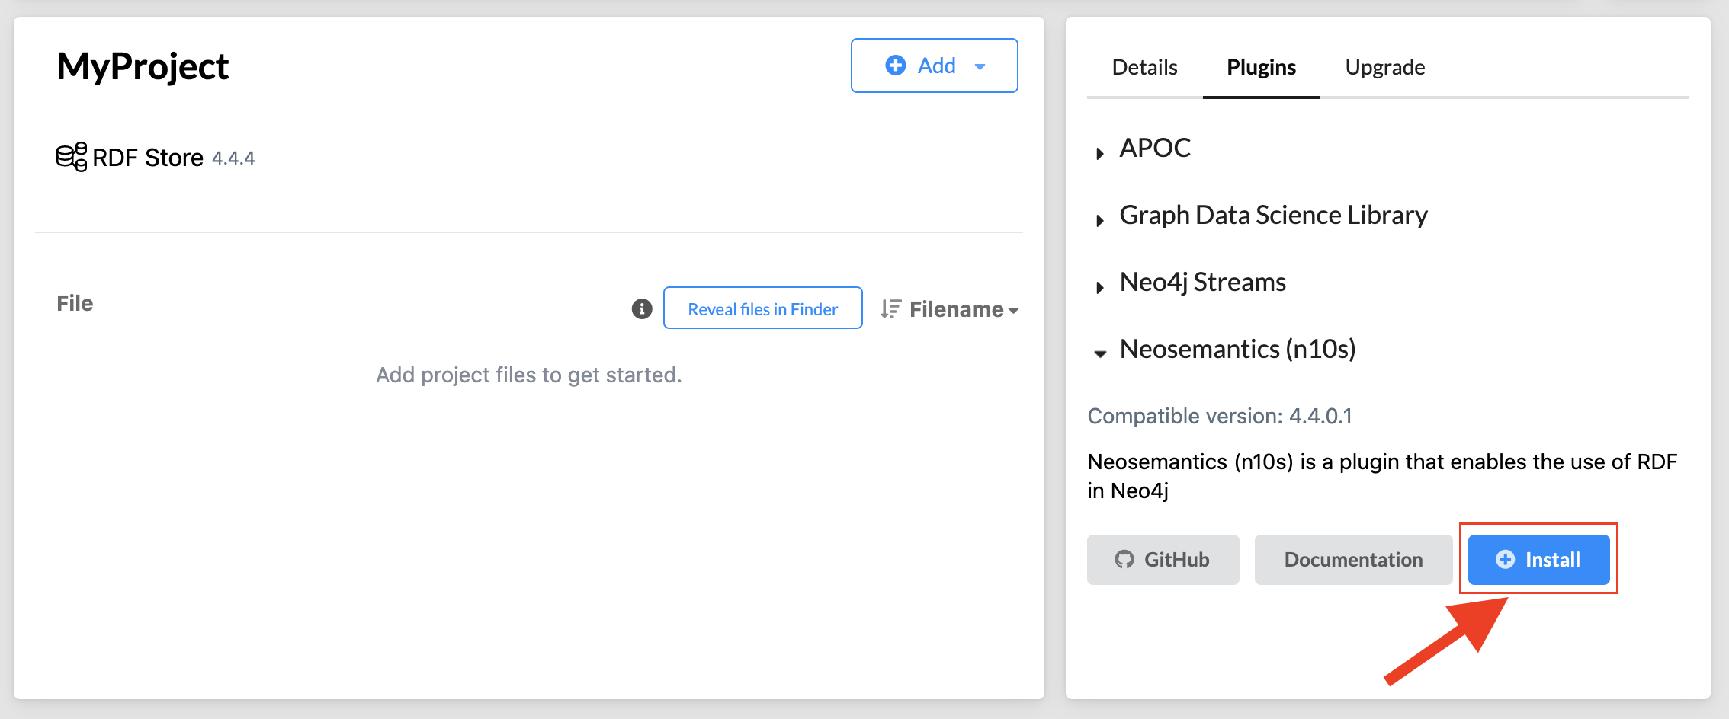Switch to the Upgrade tab
Image resolution: width=1729 pixels, height=719 pixels.
tap(1385, 67)
